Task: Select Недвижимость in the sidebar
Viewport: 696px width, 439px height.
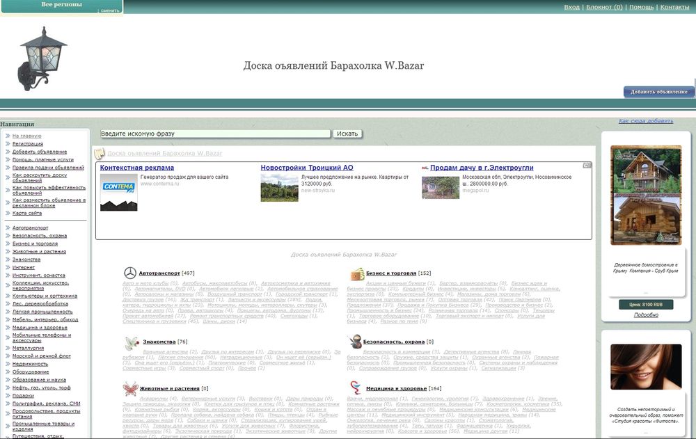Action: pos(30,364)
